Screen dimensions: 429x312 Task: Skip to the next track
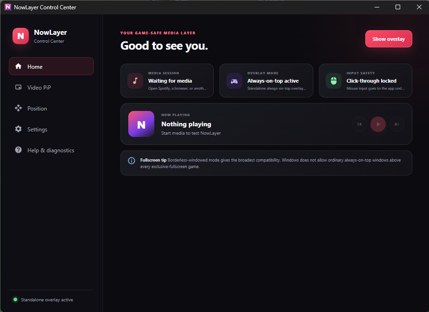(397, 124)
